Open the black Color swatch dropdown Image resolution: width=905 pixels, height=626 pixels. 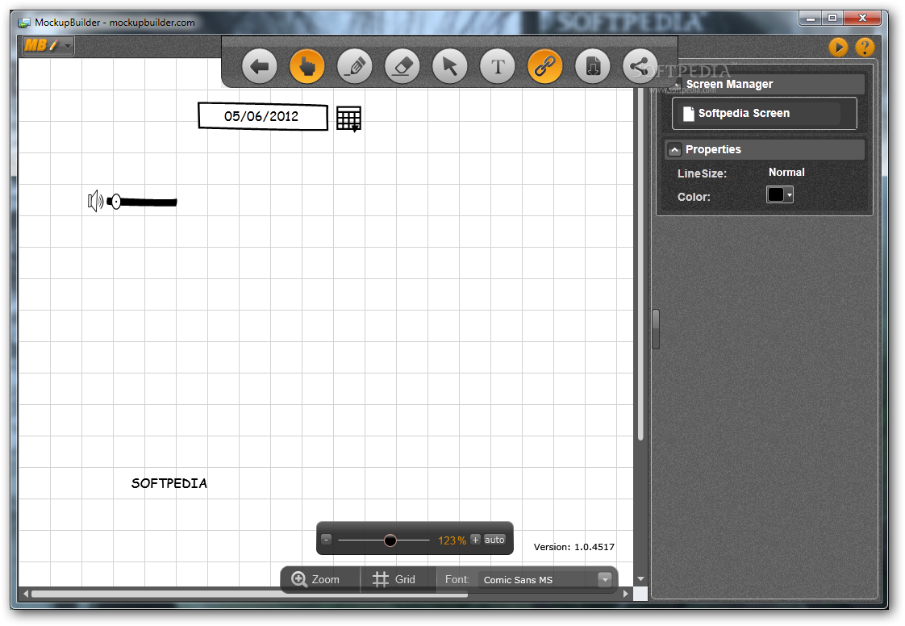tap(780, 194)
